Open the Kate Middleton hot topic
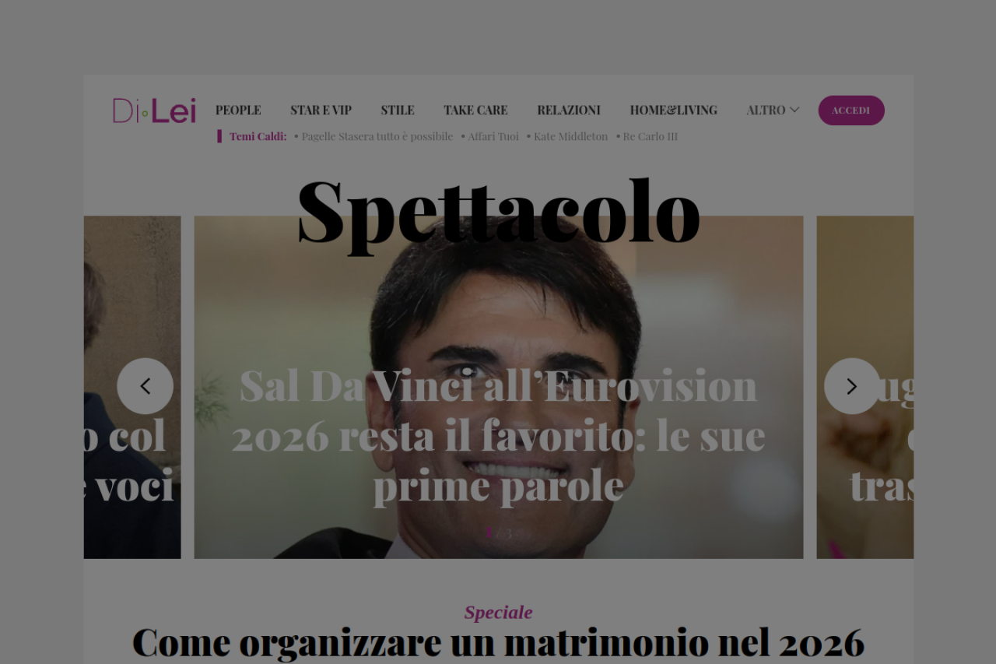 coord(570,136)
